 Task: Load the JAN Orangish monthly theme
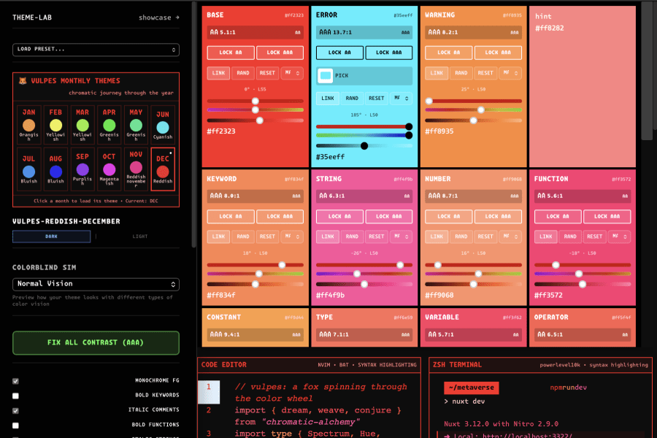29,125
